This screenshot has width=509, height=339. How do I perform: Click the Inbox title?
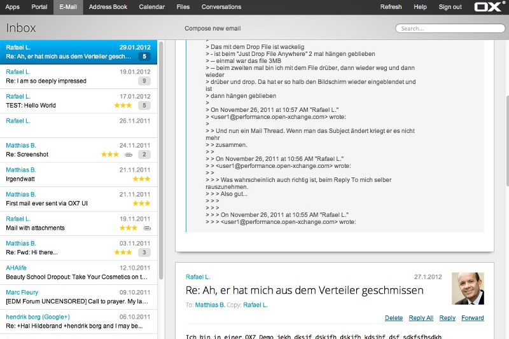click(21, 28)
